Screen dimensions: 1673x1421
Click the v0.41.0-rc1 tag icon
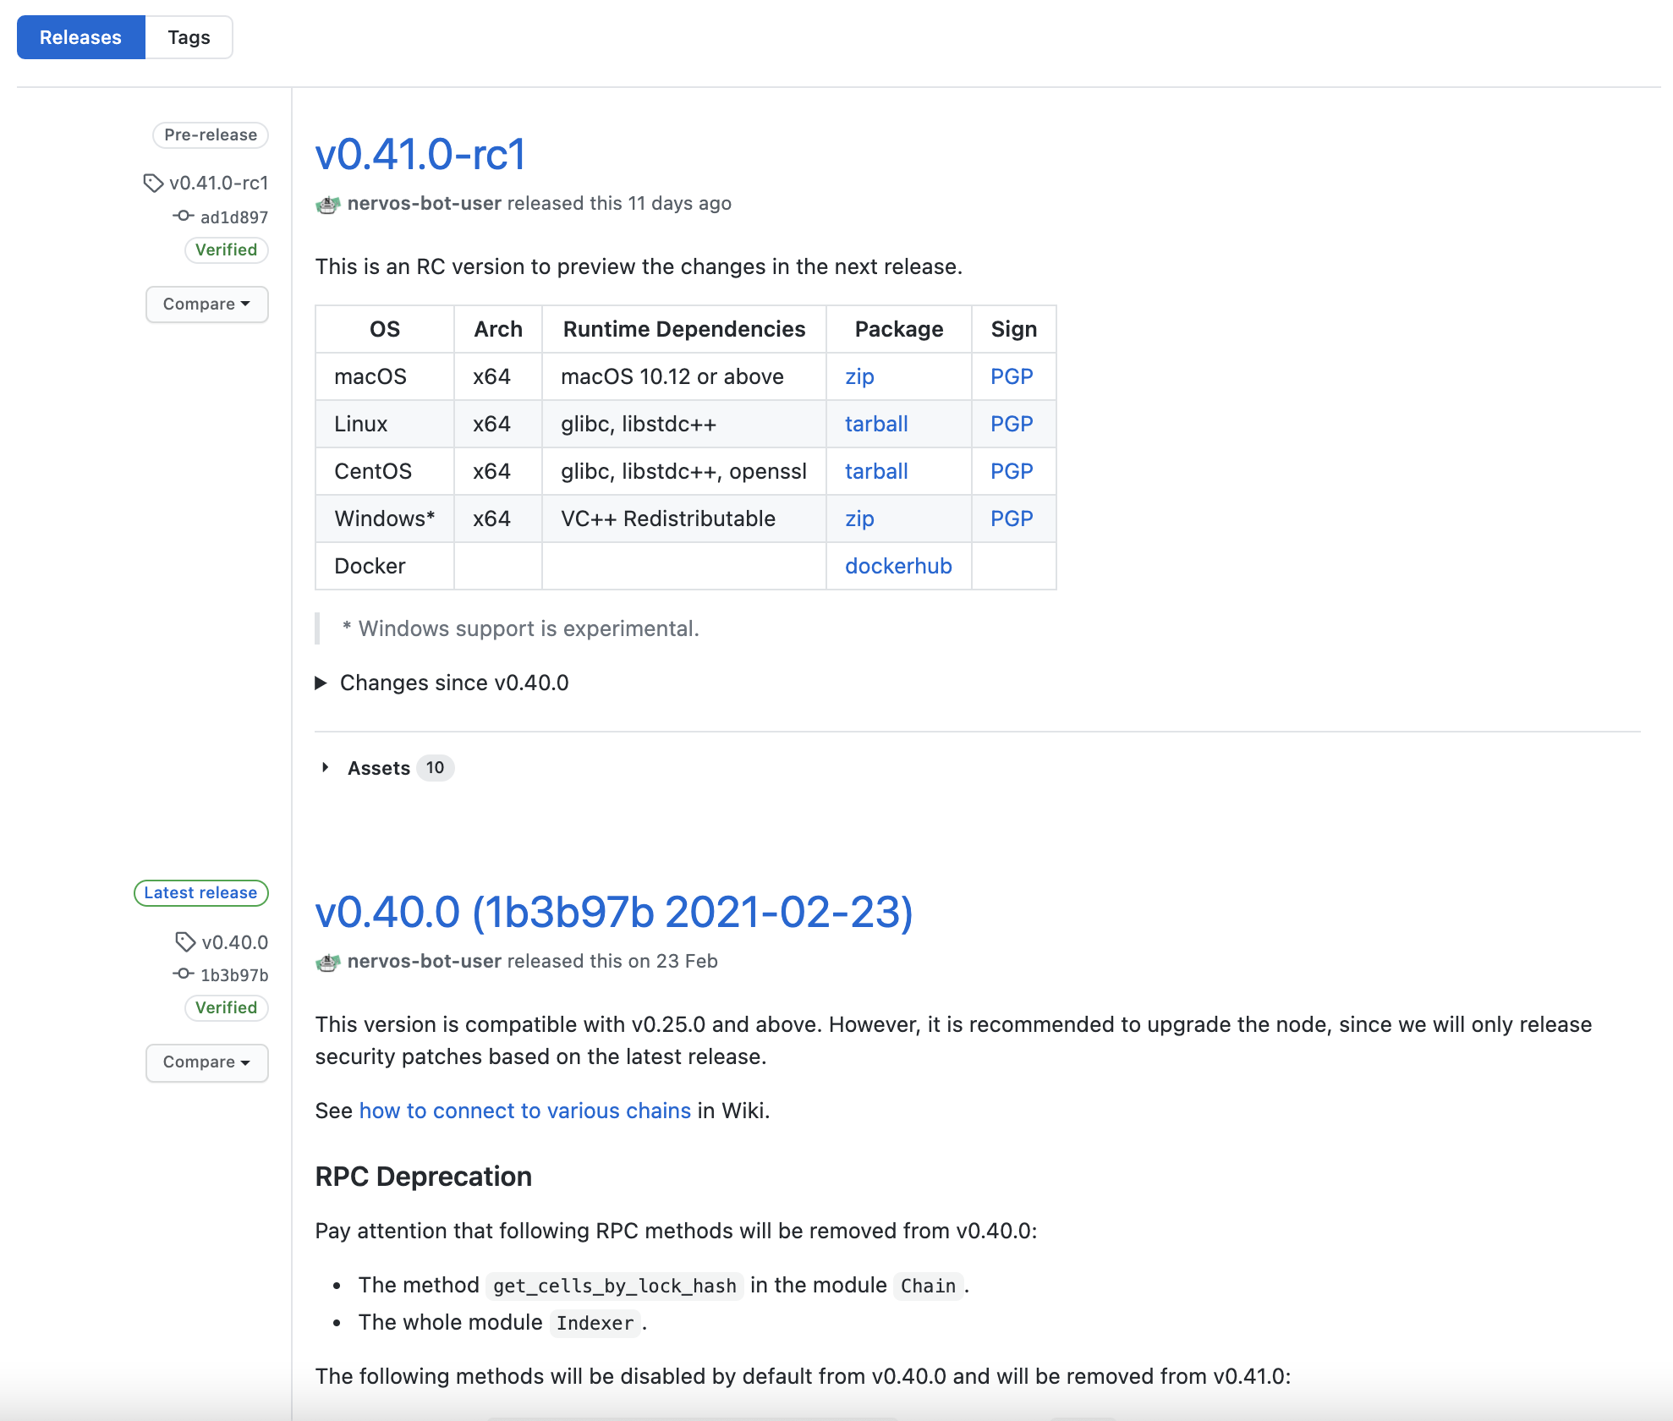pos(153,183)
